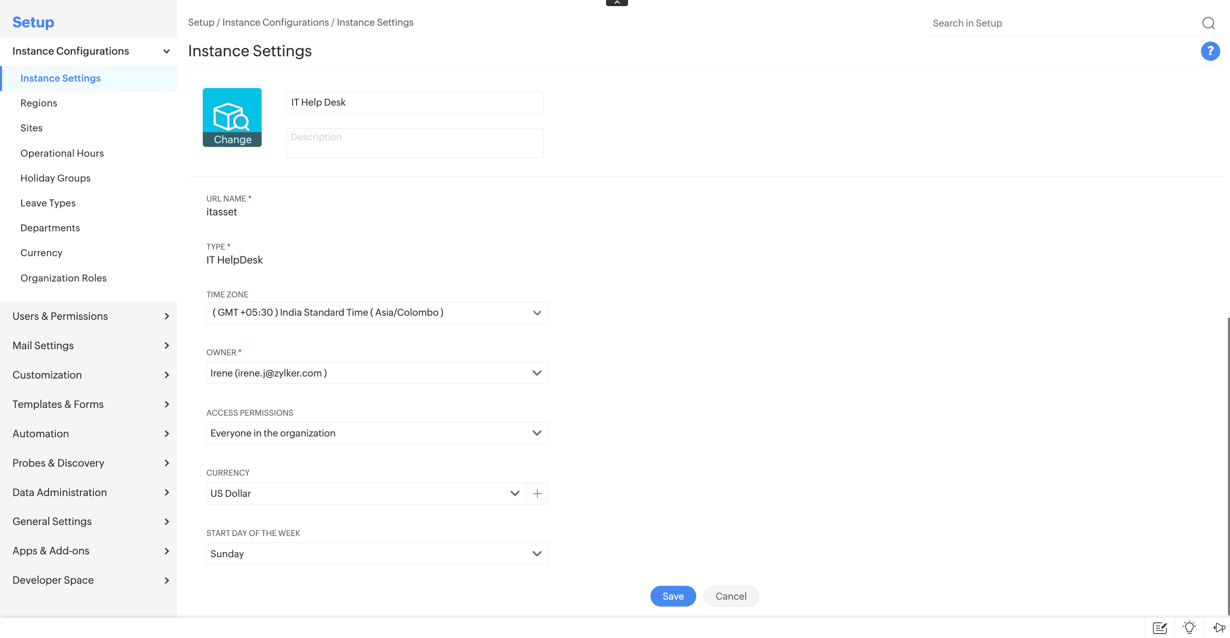This screenshot has width=1230, height=638.
Task: Click the instance Description text field
Action: [415, 143]
